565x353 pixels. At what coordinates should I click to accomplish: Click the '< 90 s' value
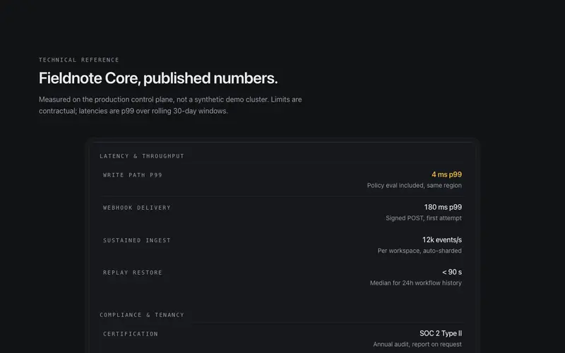tap(452, 272)
